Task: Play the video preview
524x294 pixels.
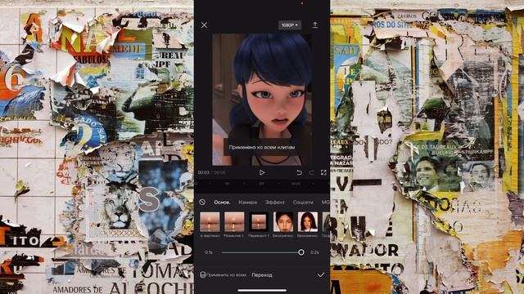Action: [x=262, y=172]
